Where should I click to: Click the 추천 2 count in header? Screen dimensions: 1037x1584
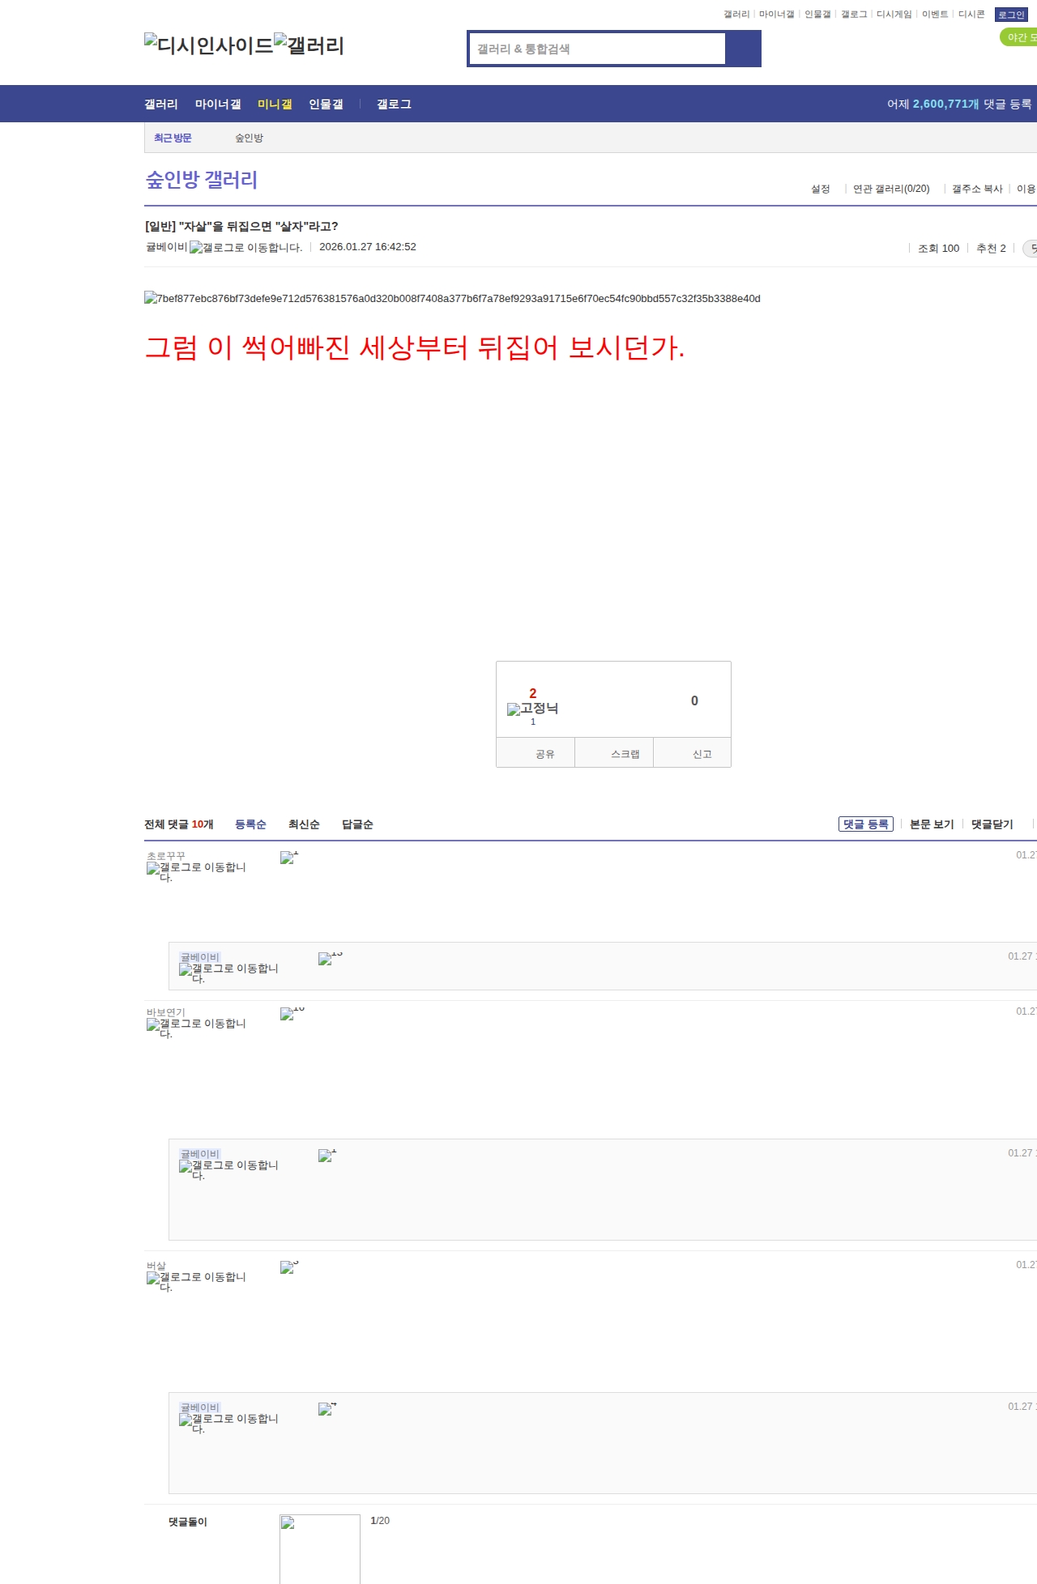991,249
